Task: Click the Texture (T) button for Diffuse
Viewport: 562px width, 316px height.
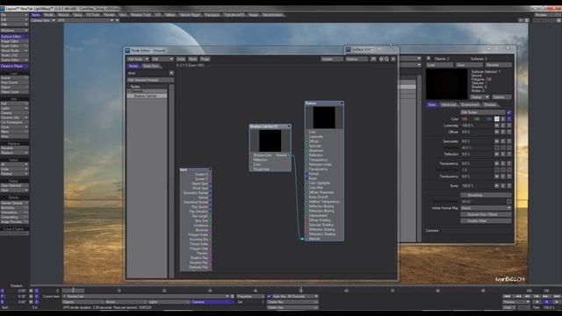Action: point(509,133)
